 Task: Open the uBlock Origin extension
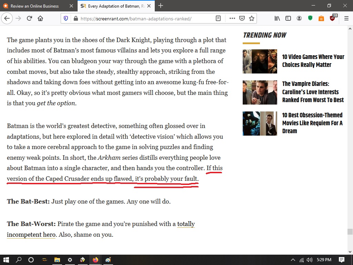coord(332,18)
